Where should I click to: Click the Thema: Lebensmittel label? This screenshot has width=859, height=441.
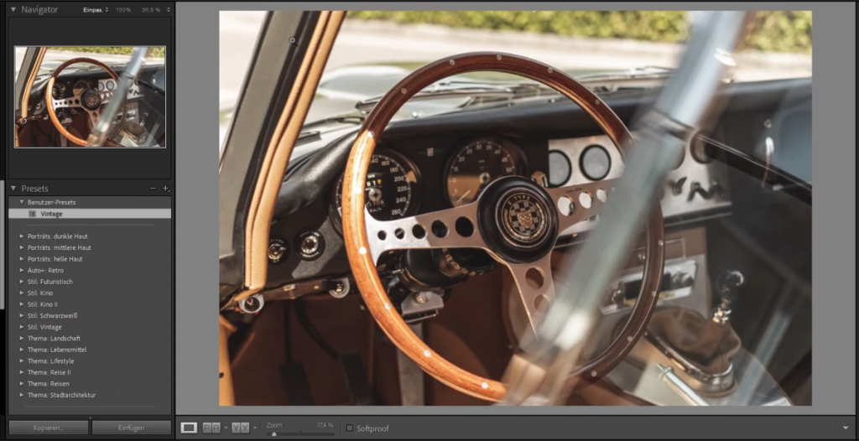[57, 350]
